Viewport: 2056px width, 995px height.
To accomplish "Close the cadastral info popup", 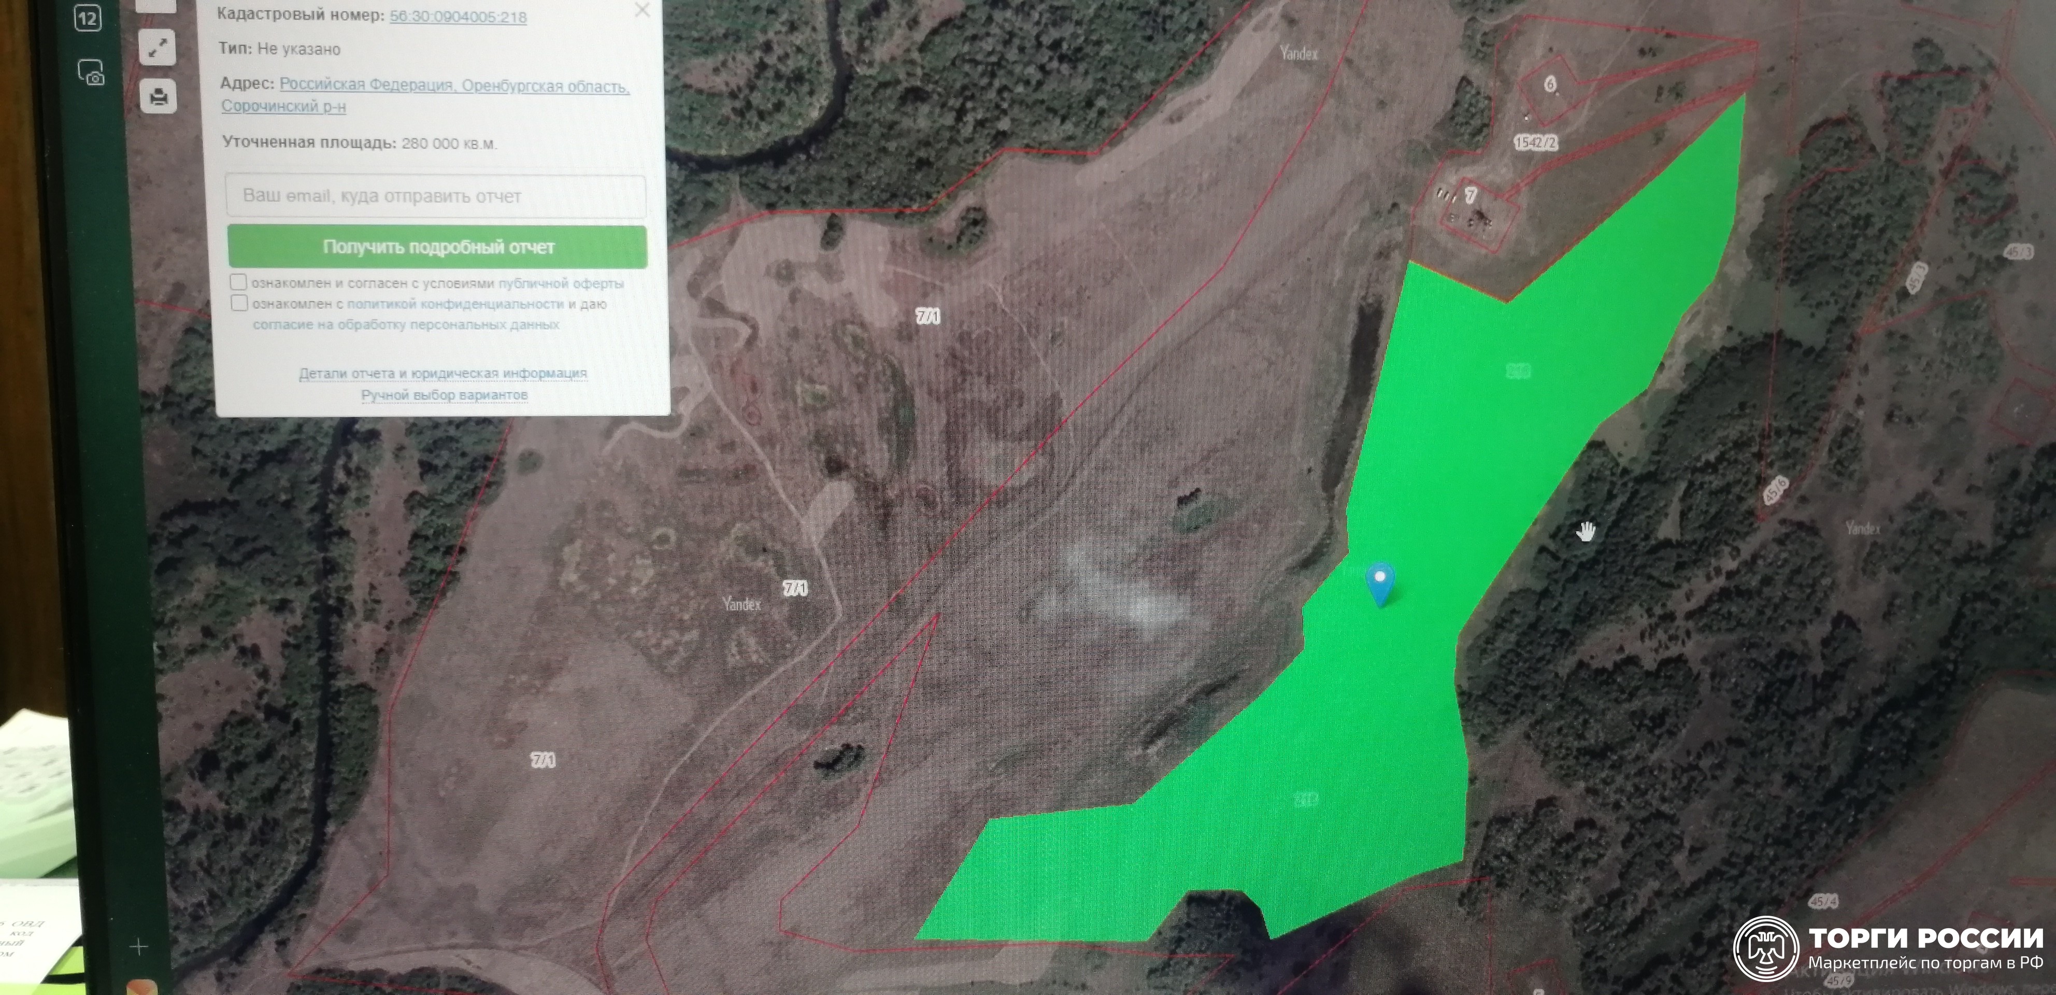I will click(641, 10).
